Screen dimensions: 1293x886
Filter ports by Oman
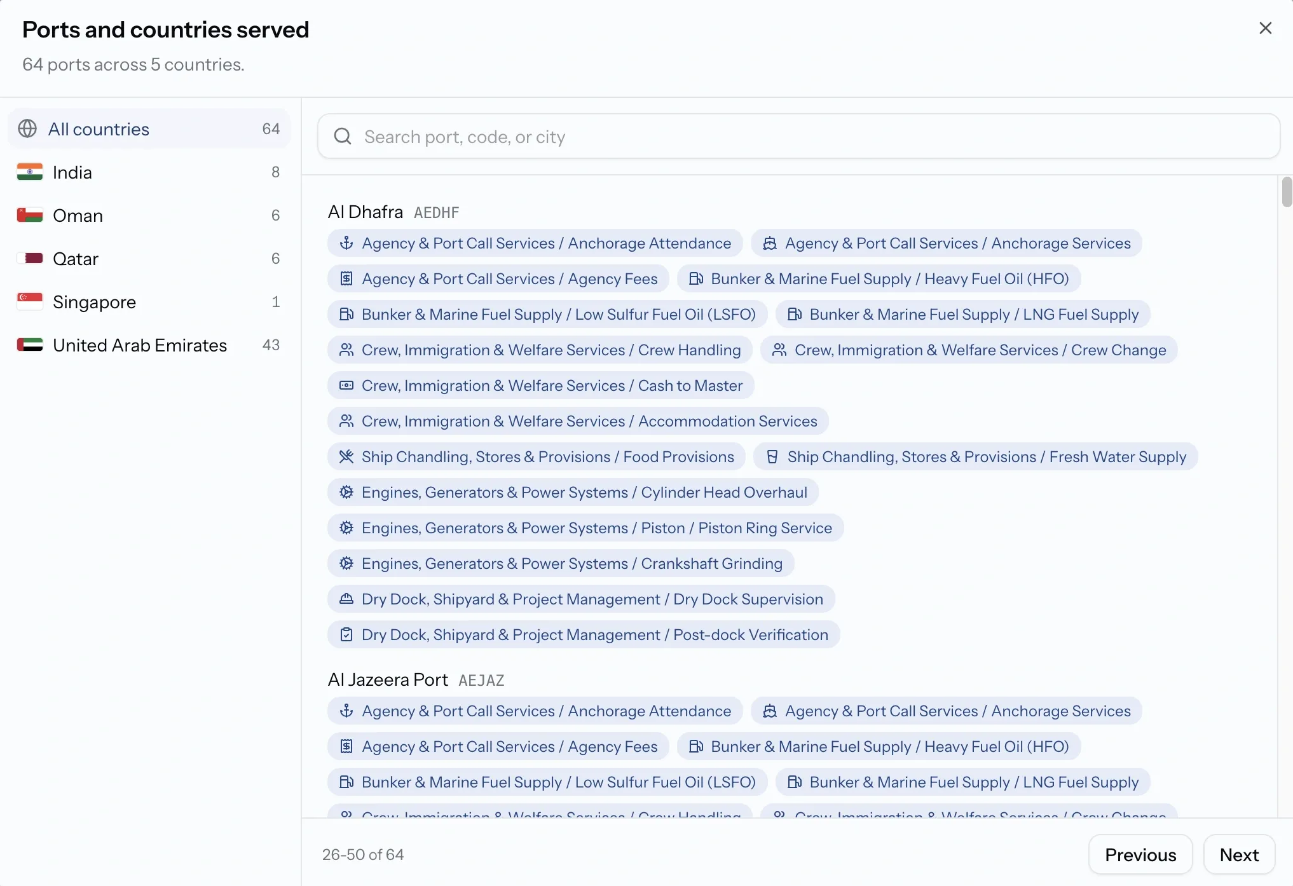pyautogui.click(x=149, y=215)
